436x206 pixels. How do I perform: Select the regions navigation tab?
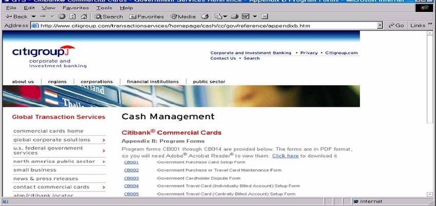pos(57,82)
